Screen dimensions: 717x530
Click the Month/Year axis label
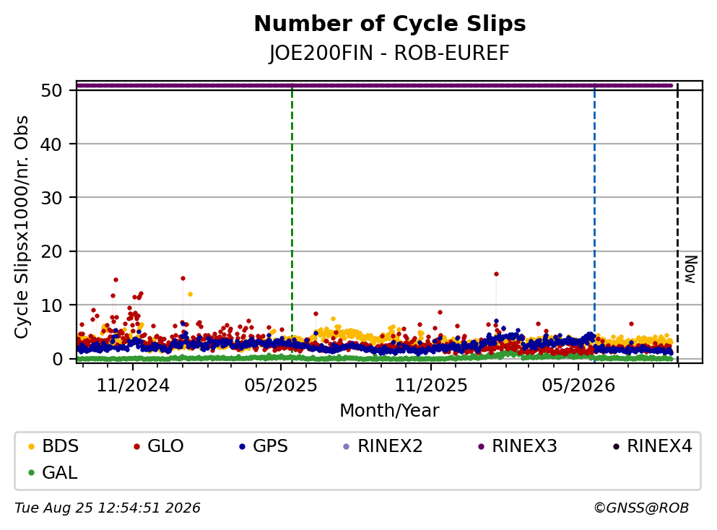(389, 411)
